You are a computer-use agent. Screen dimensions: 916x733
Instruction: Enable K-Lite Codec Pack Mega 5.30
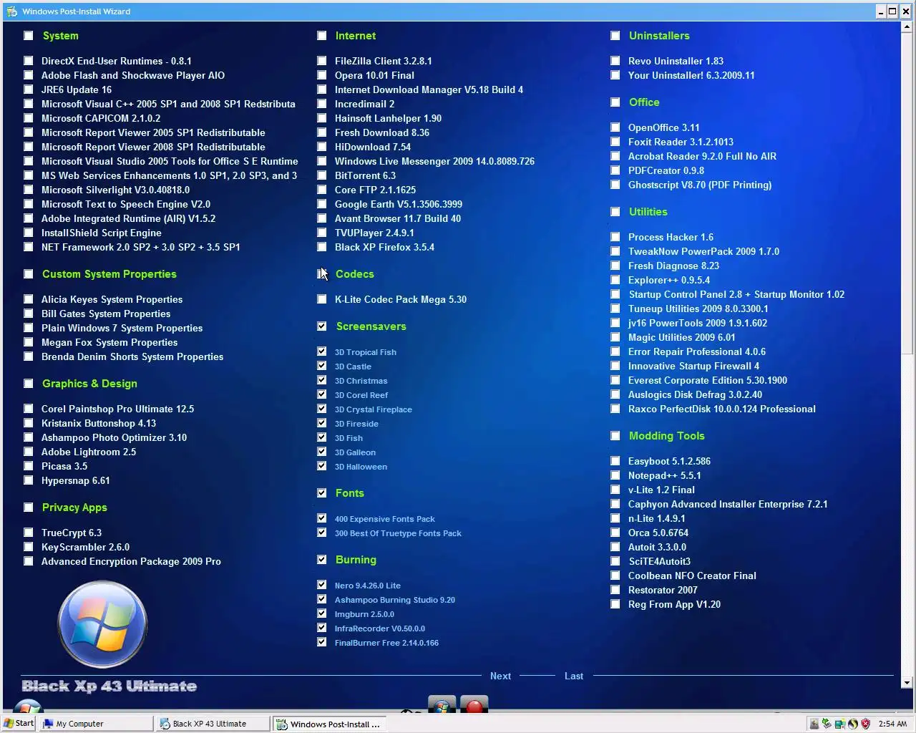tap(322, 299)
